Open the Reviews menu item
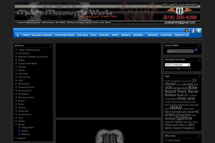The image size is (215, 143). [153, 35]
